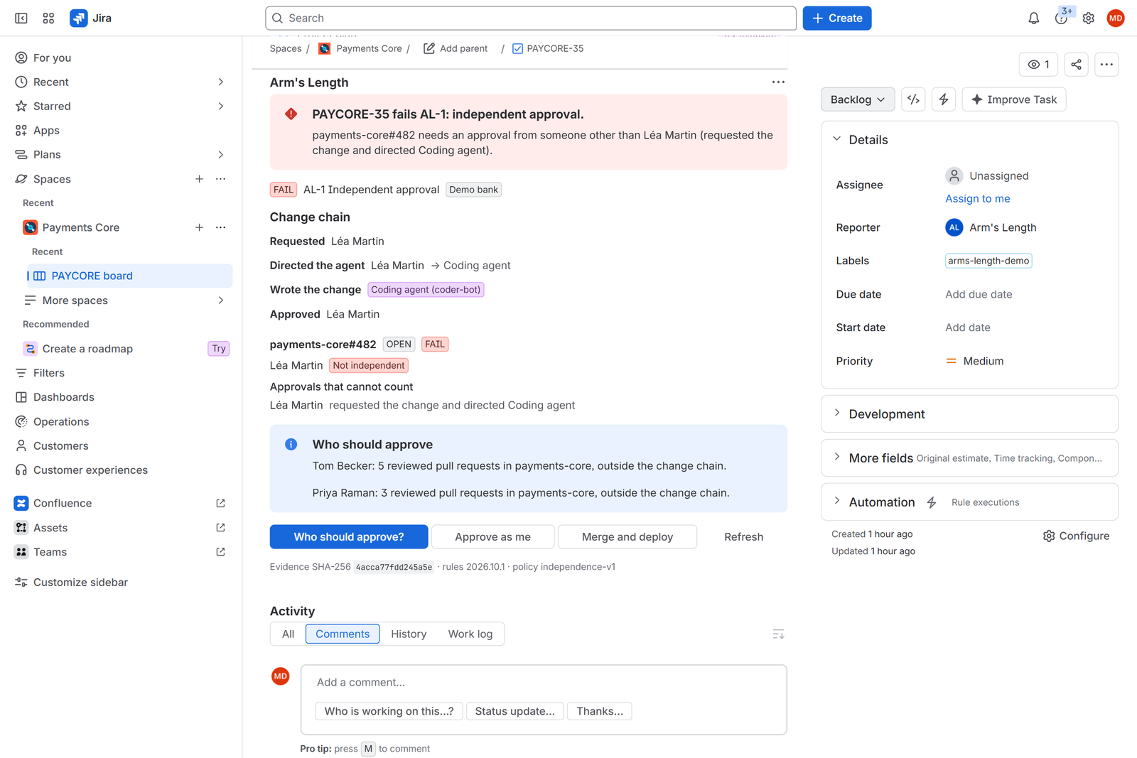Click the code development icon button
Screen dimensions: 1137x758
point(913,99)
